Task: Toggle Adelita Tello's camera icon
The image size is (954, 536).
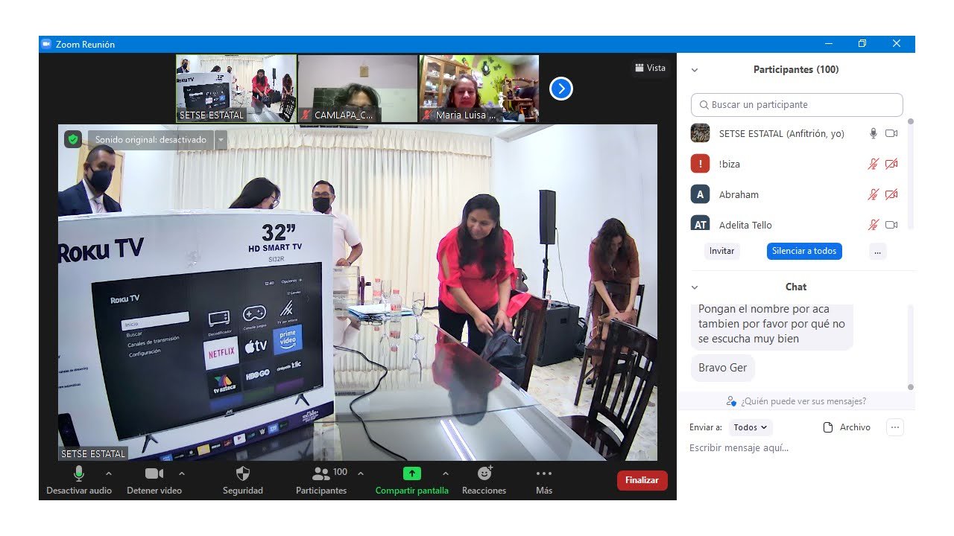Action: coord(891,224)
